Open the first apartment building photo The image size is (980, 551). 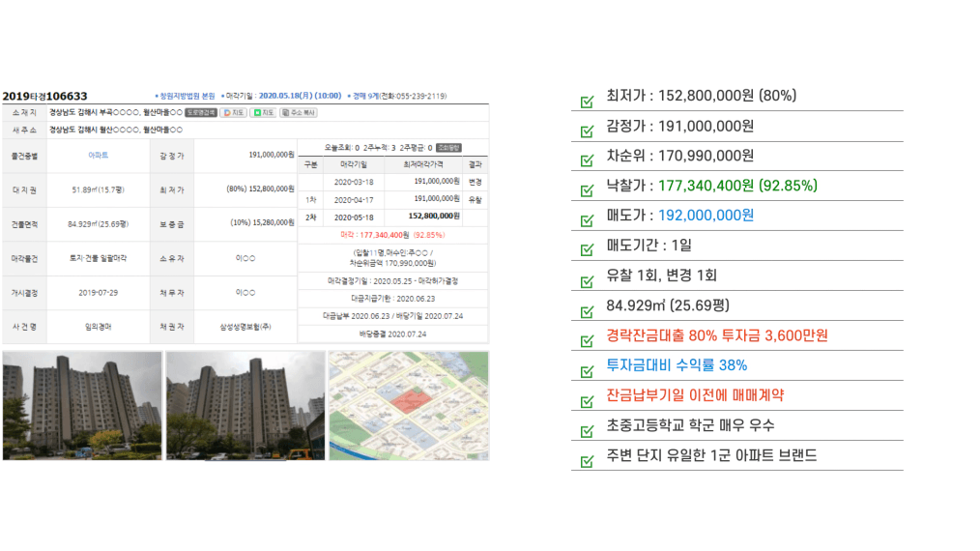click(x=82, y=405)
